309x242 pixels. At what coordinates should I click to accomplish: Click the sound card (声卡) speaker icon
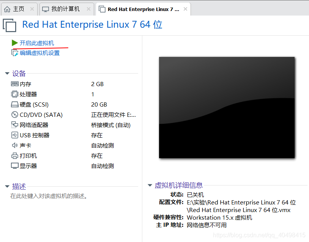click(x=15, y=145)
